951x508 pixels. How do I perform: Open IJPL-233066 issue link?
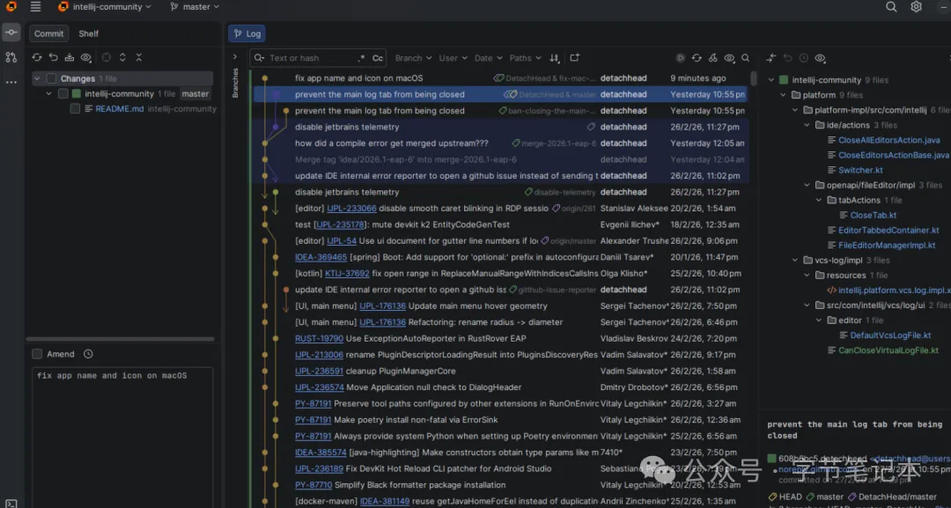coord(351,208)
